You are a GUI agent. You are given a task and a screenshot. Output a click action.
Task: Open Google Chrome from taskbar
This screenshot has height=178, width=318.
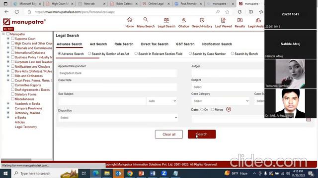coord(130,174)
